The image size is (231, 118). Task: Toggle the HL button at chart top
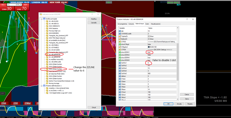pyautogui.click(x=109, y=2)
